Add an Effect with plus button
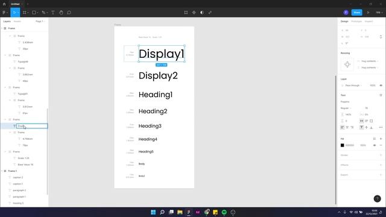 click(381, 165)
